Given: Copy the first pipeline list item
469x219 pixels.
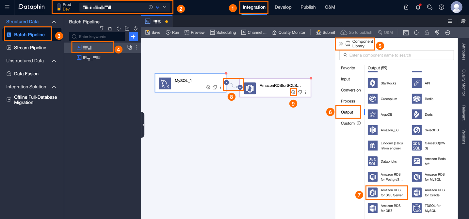Looking at the screenshot, I should click(130, 47).
